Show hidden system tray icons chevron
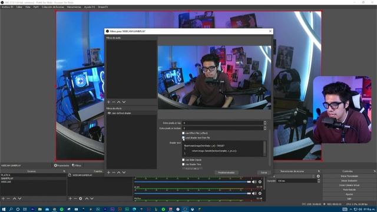 (x=351, y=210)
